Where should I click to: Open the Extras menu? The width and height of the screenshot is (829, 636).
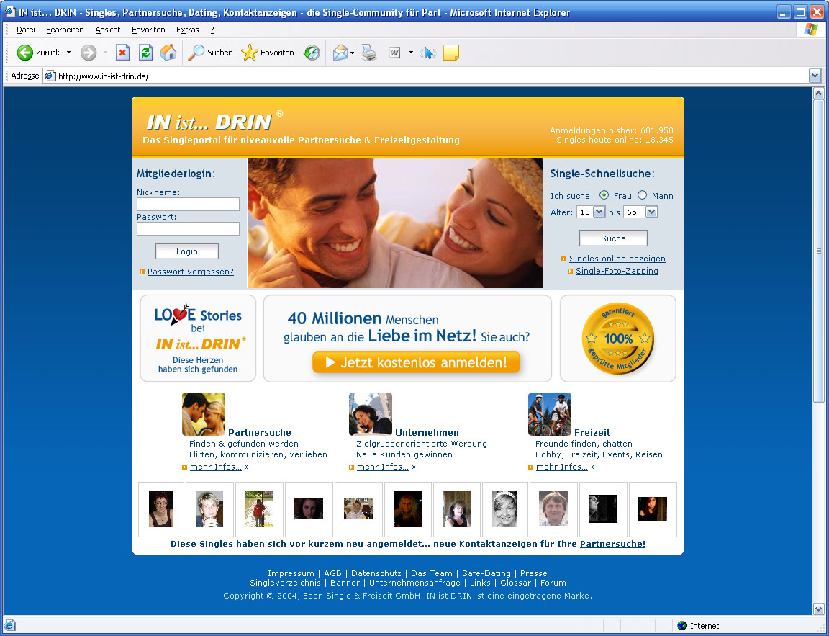[188, 30]
